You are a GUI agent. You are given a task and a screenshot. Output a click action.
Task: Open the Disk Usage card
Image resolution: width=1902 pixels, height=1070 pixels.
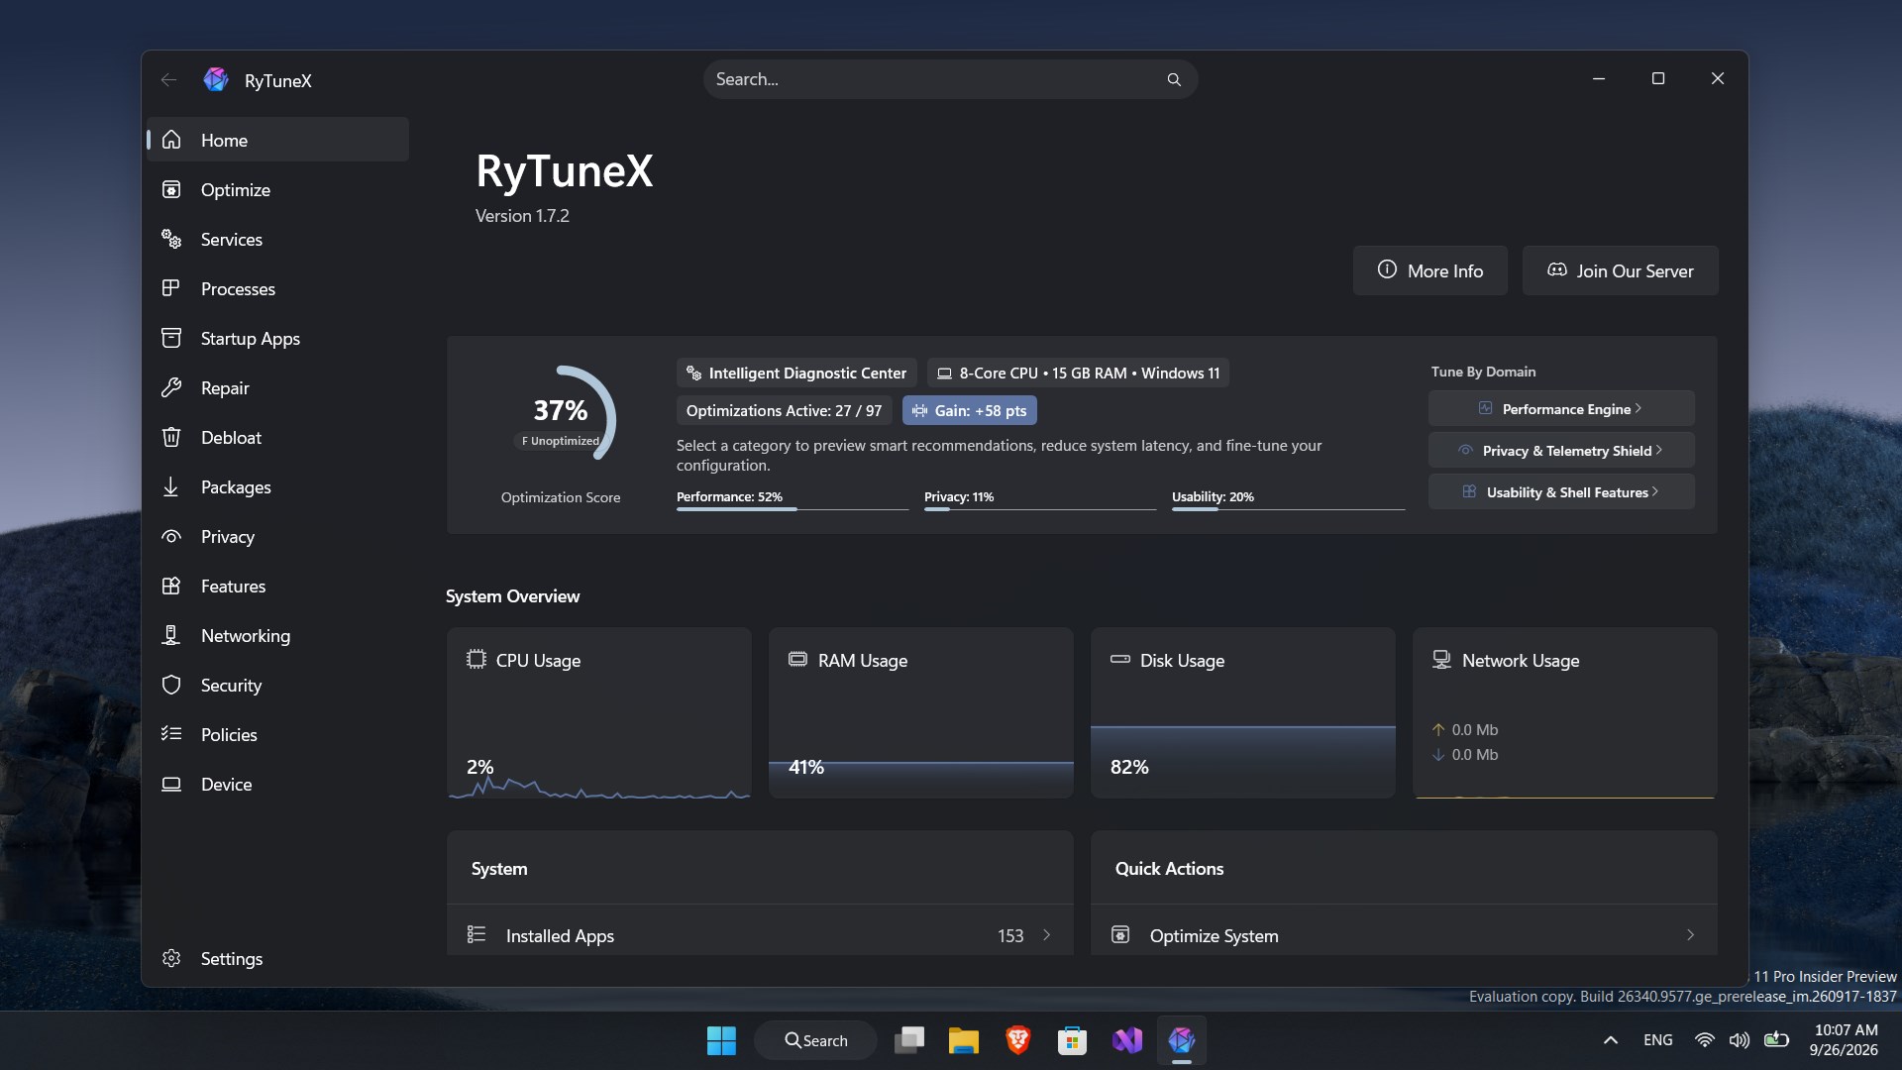(1242, 712)
